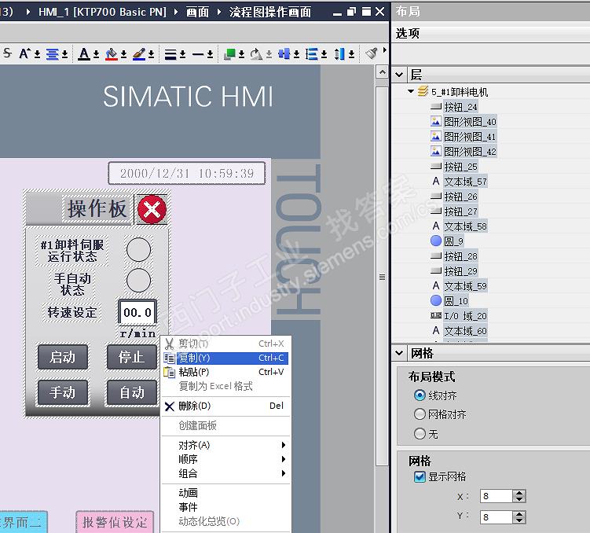Select the 圆_10 tree item

click(x=456, y=301)
